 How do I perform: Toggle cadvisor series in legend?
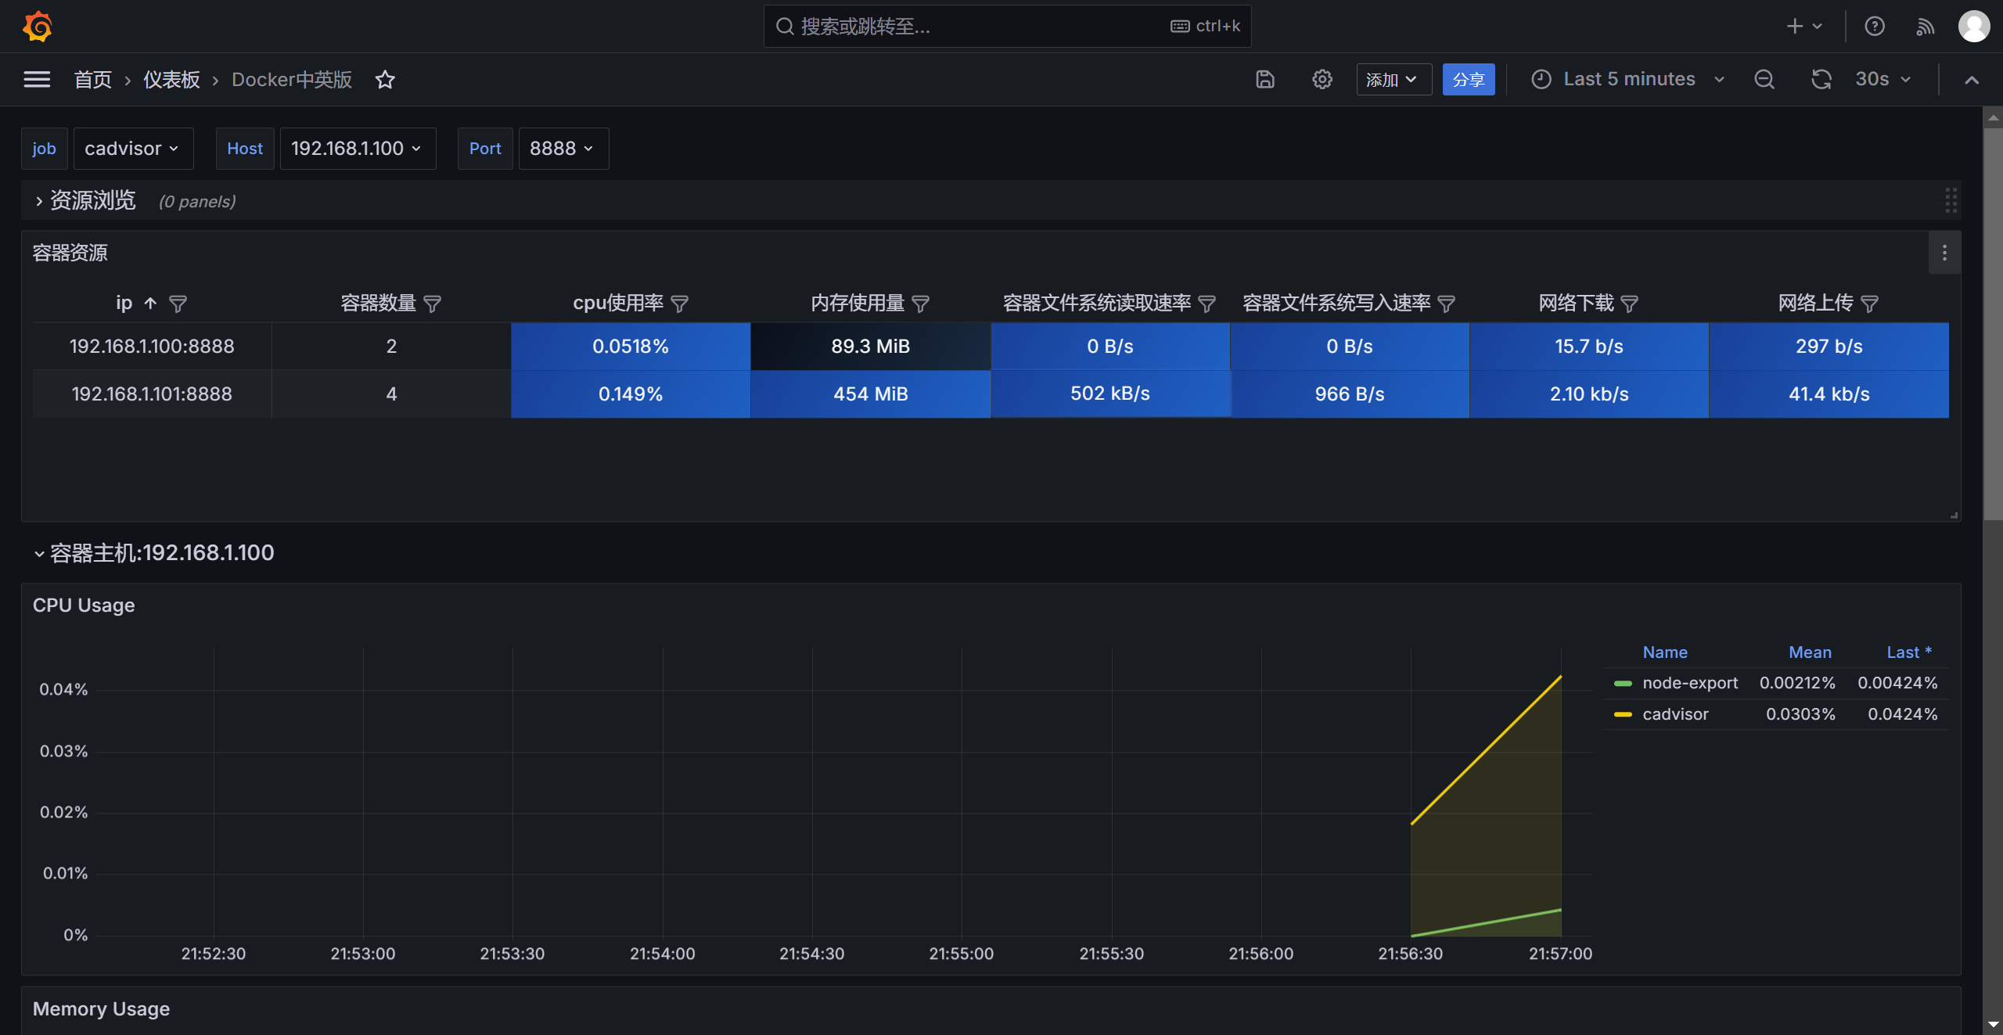coord(1675,714)
